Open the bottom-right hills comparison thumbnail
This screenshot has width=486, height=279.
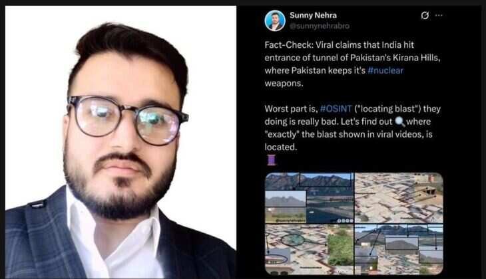[399, 250]
